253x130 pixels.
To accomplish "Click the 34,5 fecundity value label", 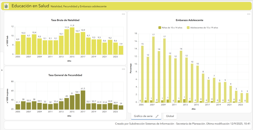I will (x=40, y=101).
